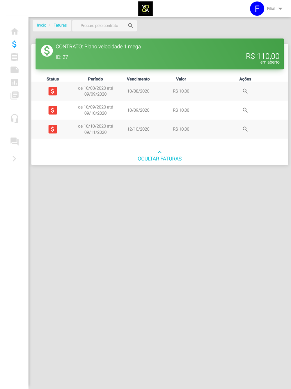Click the Faturas breadcrumb link
291x389 pixels.
[60, 25]
